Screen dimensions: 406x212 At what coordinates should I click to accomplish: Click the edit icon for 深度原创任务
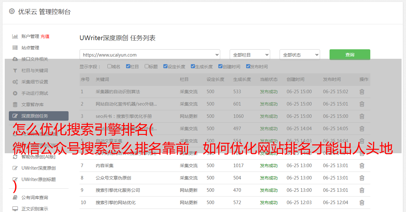coord(15,116)
